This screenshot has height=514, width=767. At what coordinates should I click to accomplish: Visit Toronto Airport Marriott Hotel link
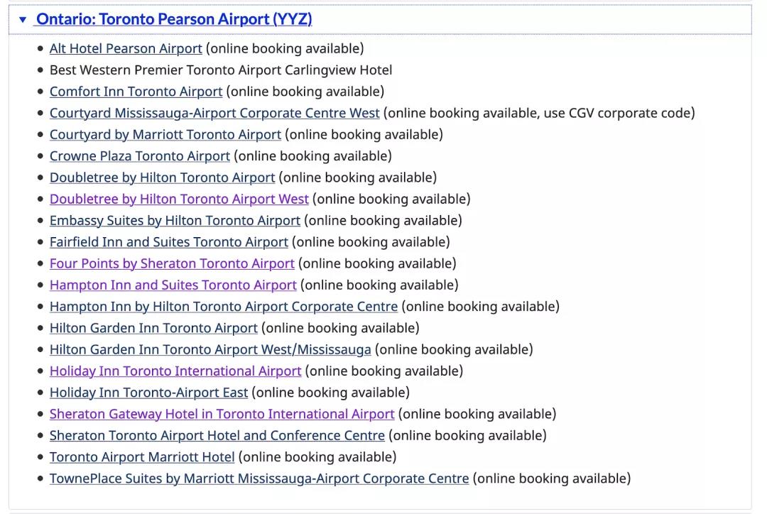142,457
